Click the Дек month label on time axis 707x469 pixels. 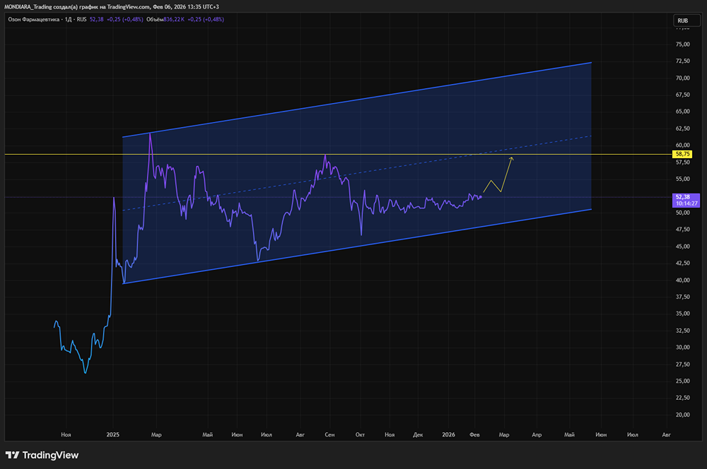point(418,435)
